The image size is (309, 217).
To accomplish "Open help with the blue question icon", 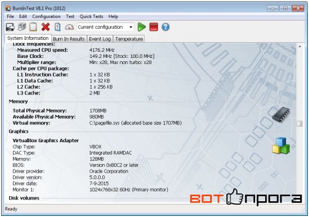I will pyautogui.click(x=166, y=27).
